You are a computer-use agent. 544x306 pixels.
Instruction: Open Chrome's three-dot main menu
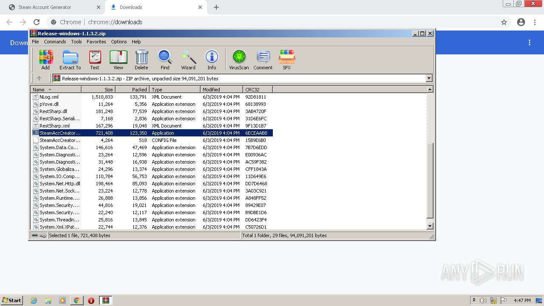click(x=535, y=22)
